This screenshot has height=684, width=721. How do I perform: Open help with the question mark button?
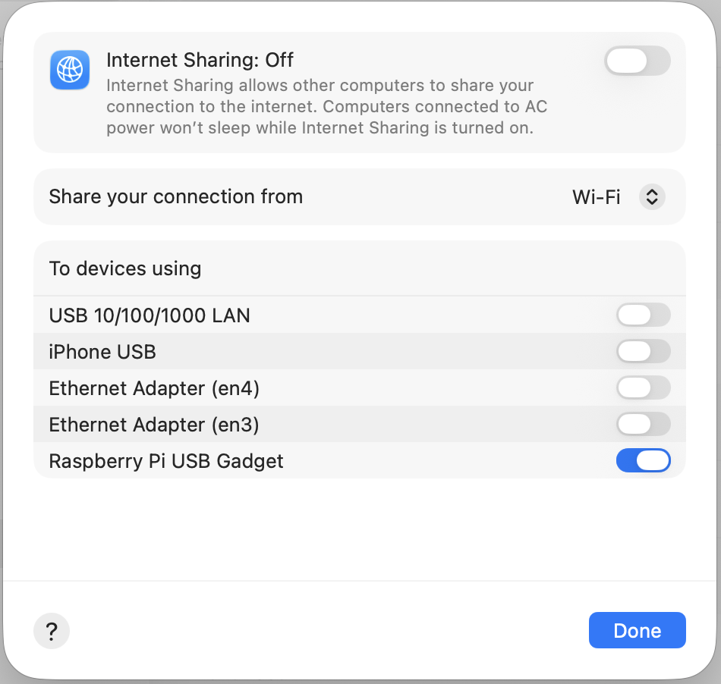[x=52, y=631]
